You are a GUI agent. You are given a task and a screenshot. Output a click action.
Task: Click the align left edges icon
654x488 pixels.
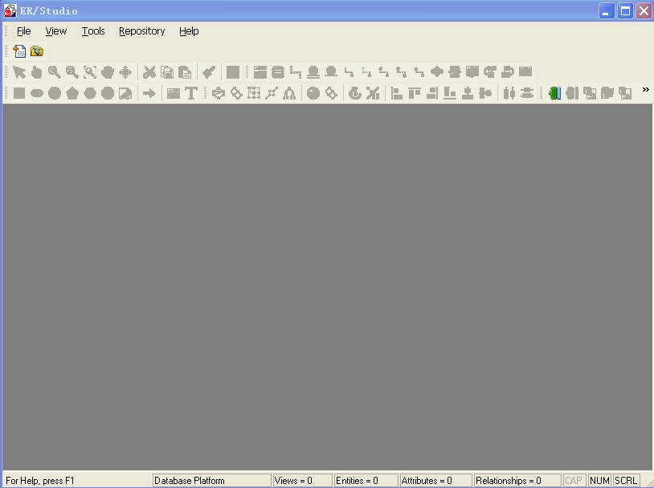pos(396,93)
